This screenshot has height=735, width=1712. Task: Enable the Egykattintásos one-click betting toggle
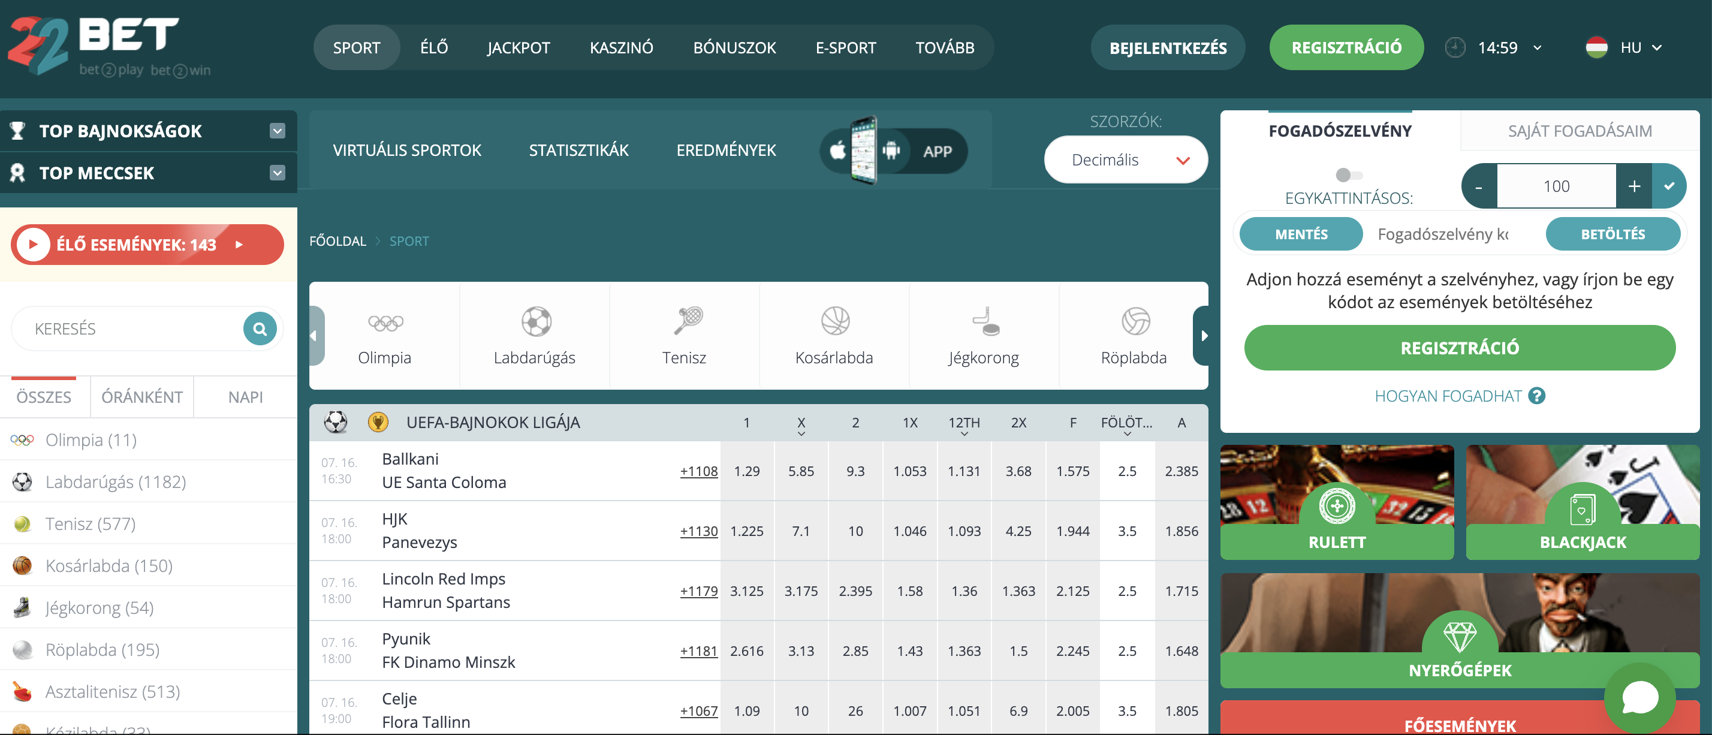pos(1349,175)
